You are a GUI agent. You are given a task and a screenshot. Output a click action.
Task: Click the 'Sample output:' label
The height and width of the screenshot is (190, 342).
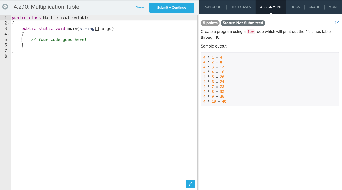[214, 46]
